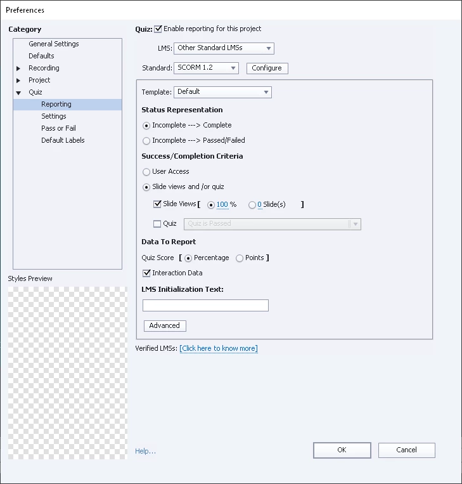Select the Defaults category
The image size is (462, 484).
pyautogui.click(x=41, y=56)
